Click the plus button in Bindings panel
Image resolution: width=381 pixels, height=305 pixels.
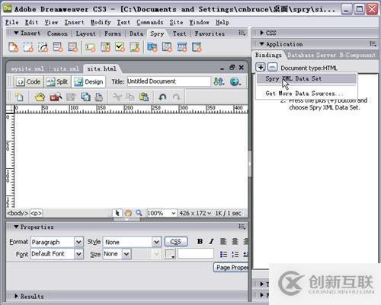click(261, 68)
